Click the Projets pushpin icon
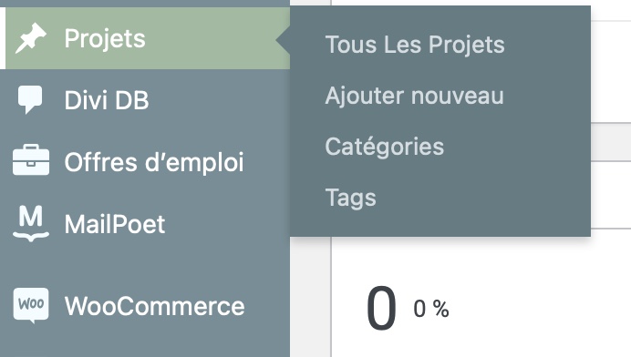 tap(31, 38)
